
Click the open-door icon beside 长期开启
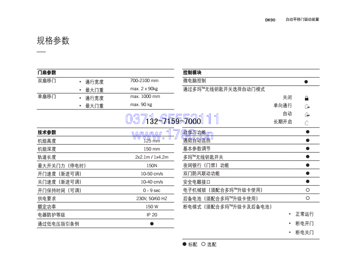(x=307, y=123)
